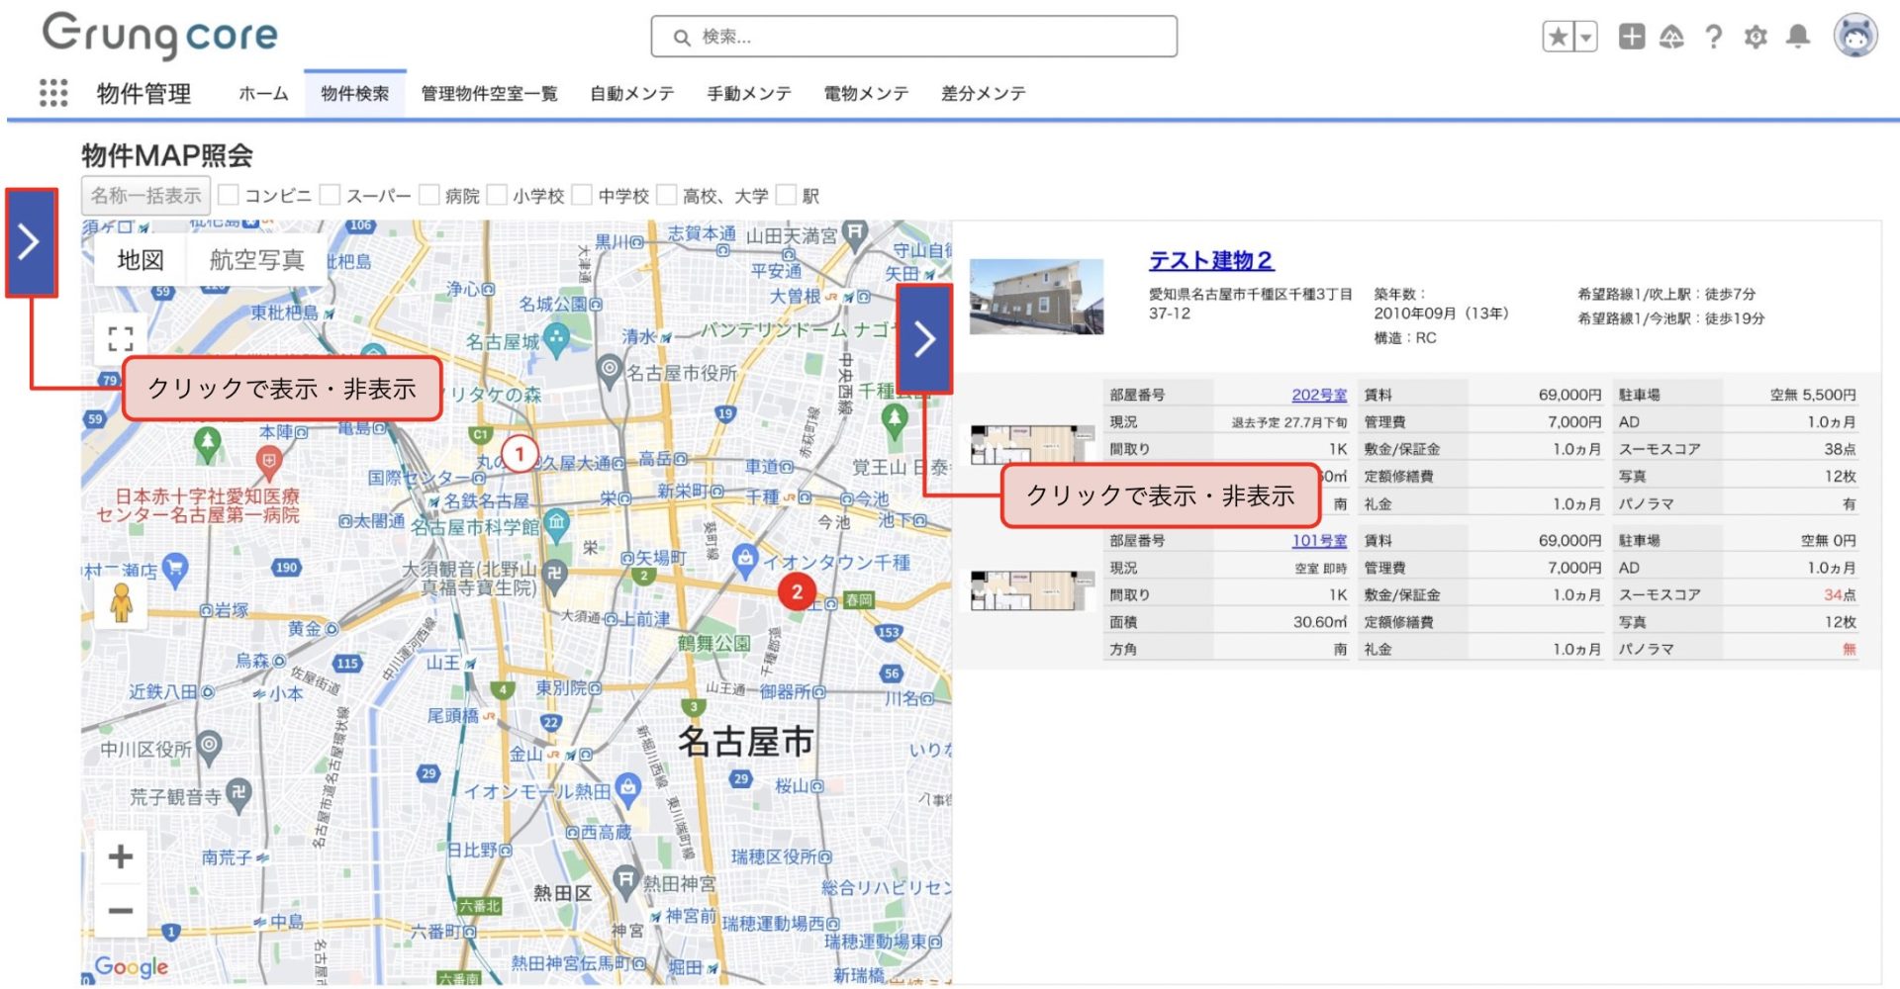Switch to 管理物件空室一覧 tab
Viewport: 1900px width, 989px height.
tap(489, 94)
